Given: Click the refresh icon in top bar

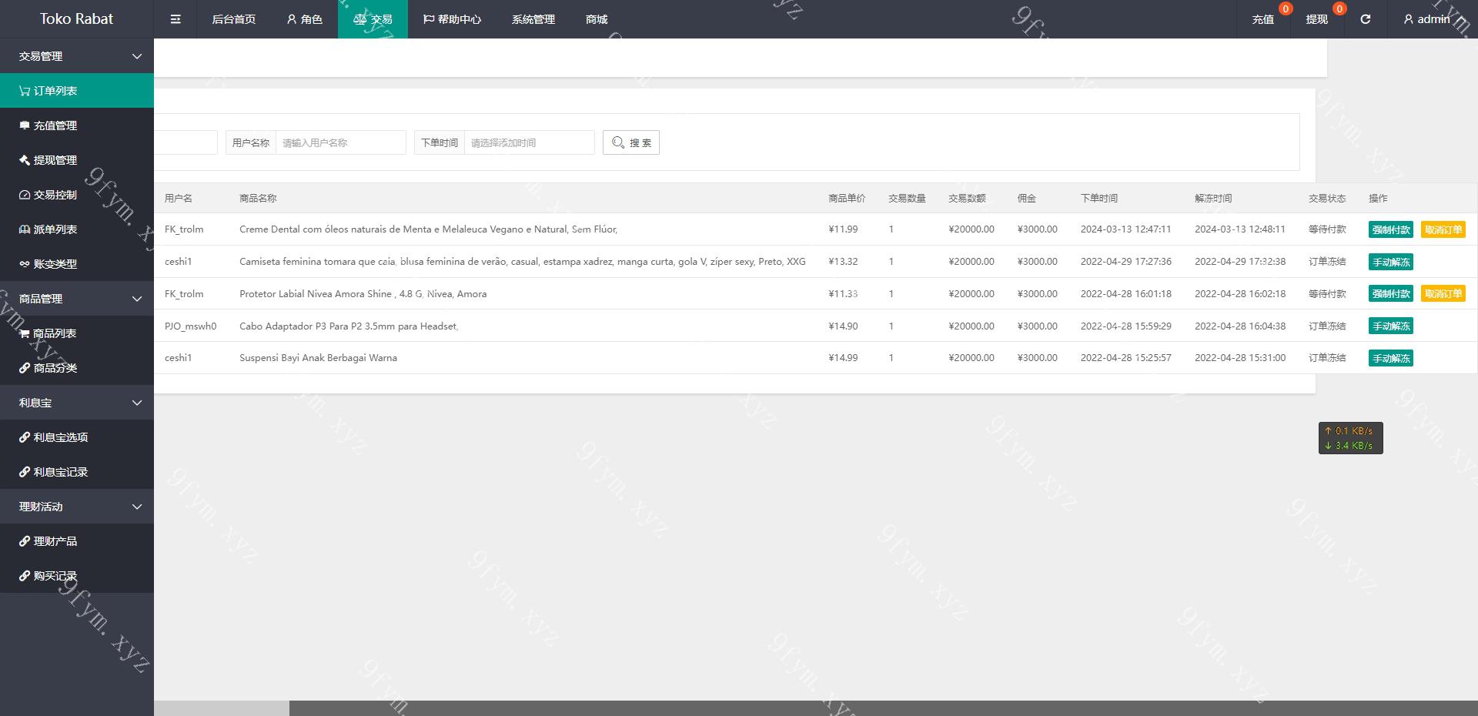Looking at the screenshot, I should 1366,19.
